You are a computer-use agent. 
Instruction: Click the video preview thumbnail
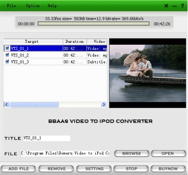click(x=148, y=73)
